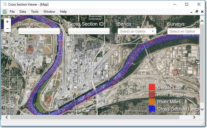207x128 pixels.
Task: Open the Help menu
Action: click(63, 12)
